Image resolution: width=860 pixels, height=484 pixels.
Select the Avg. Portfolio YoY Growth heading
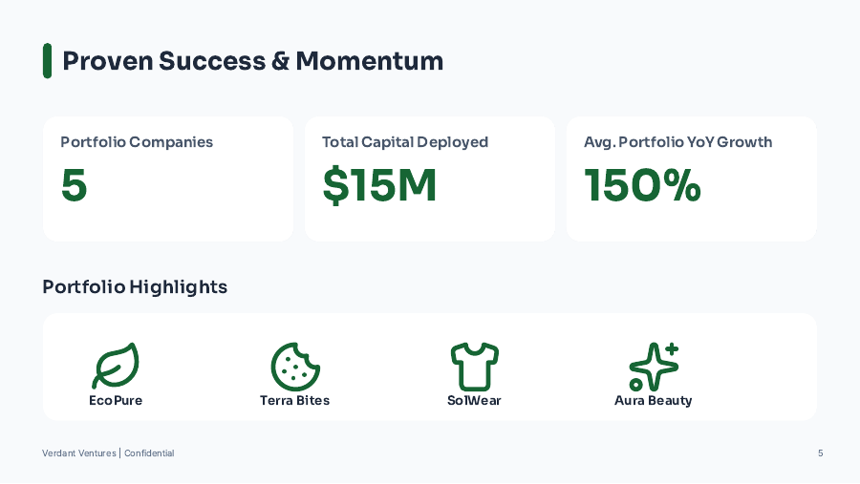point(677,142)
